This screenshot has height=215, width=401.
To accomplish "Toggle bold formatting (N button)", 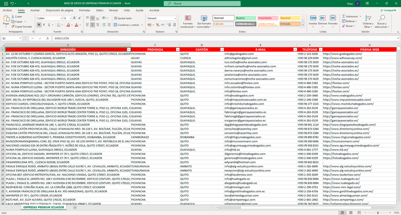I will pos(39,25).
